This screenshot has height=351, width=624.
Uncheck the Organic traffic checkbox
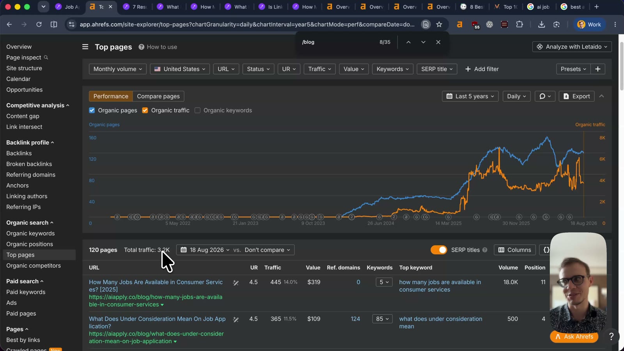(145, 110)
